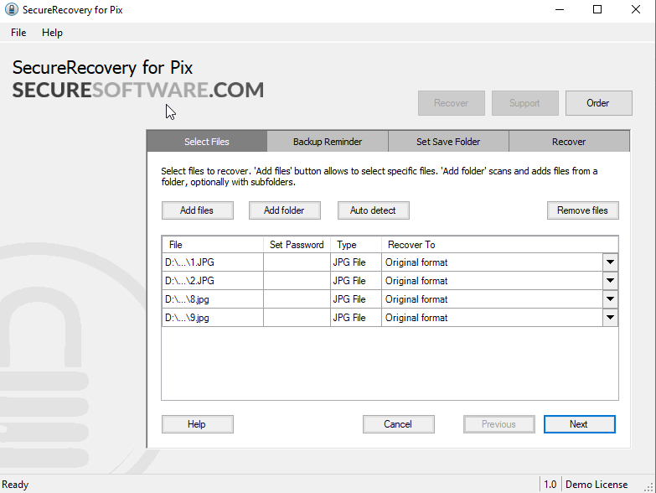Open the File menu
This screenshot has height=493, width=656.
click(x=18, y=33)
